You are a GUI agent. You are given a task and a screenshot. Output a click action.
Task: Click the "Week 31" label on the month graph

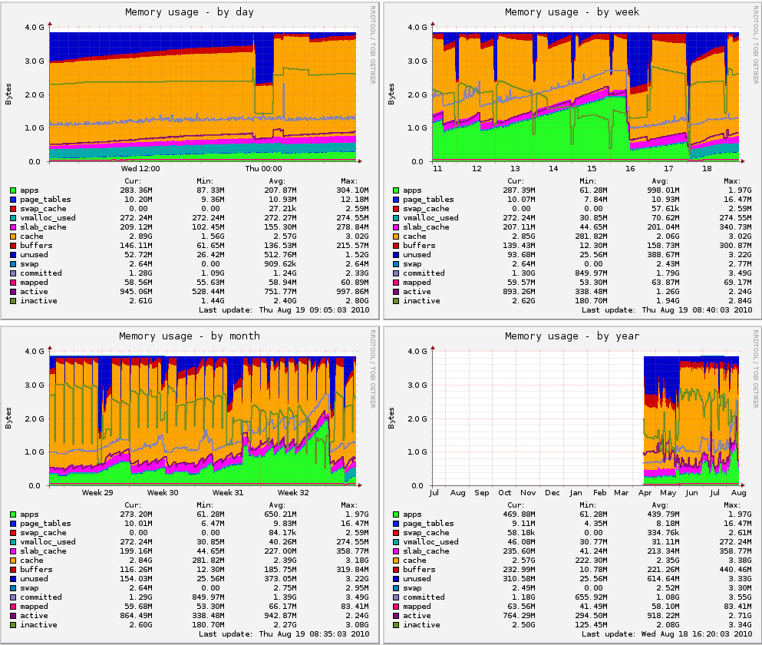coord(228,493)
